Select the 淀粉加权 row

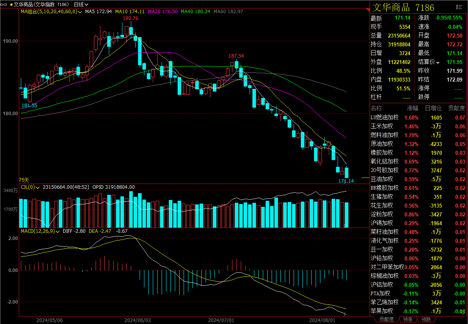418,214
